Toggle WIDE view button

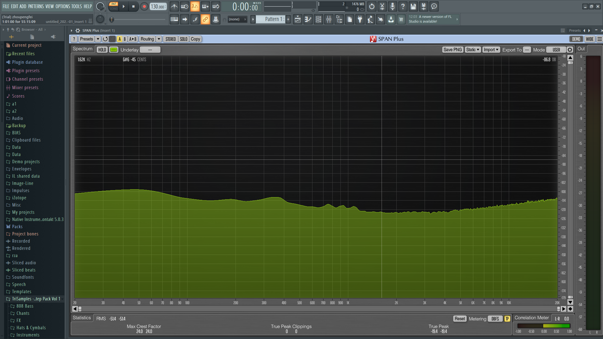[589, 39]
